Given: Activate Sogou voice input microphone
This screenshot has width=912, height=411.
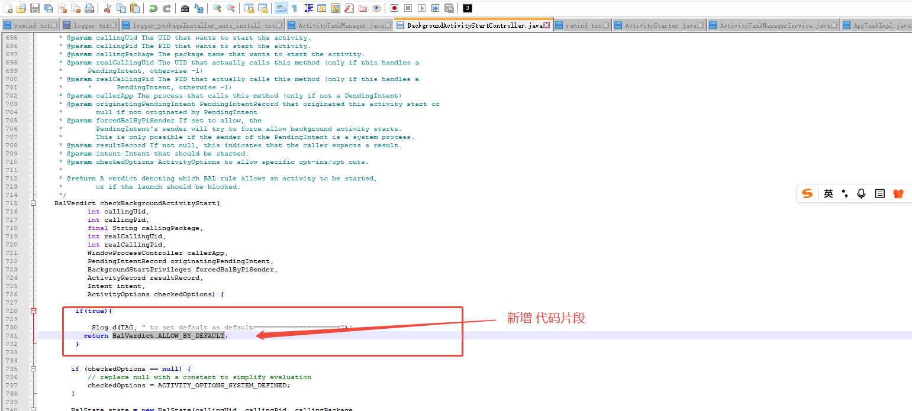Looking at the screenshot, I should pyautogui.click(x=861, y=193).
